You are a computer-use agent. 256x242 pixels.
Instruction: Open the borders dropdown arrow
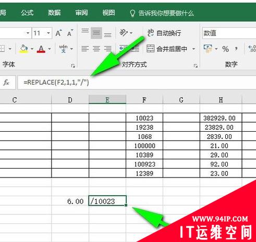[x=10, y=49]
